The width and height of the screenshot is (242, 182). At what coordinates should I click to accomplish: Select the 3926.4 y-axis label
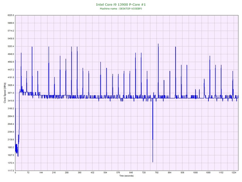[11, 85]
